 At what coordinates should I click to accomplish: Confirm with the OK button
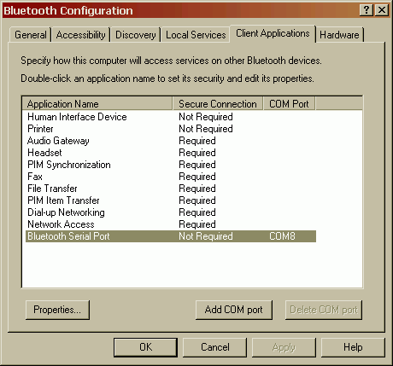[145, 347]
